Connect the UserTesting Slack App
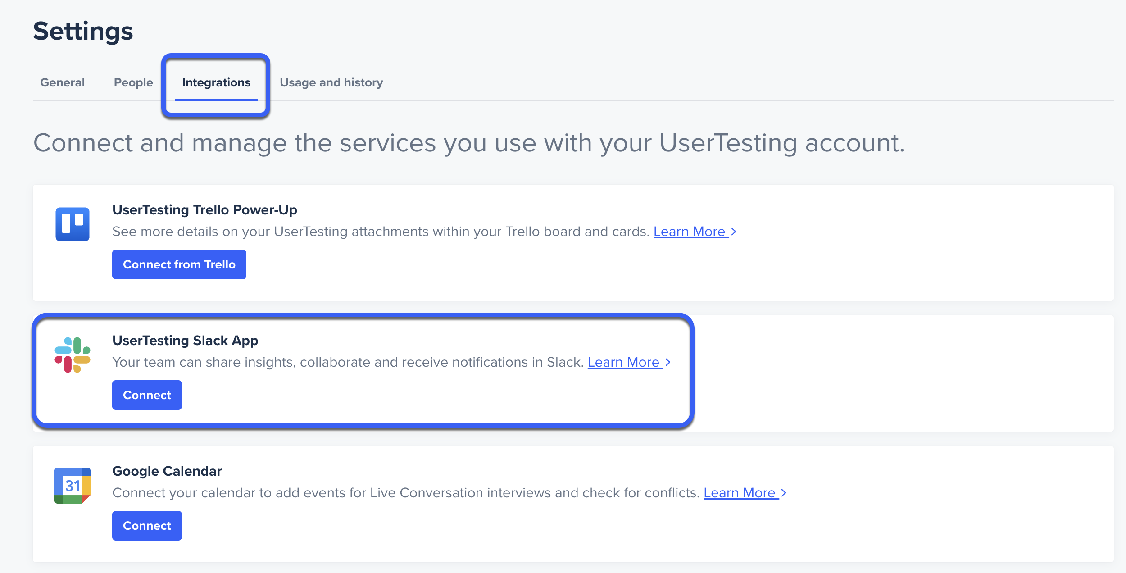The image size is (1126, 573). (147, 395)
